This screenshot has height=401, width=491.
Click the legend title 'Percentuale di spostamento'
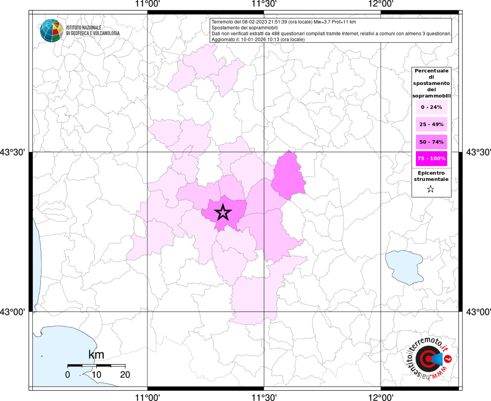pos(432,83)
